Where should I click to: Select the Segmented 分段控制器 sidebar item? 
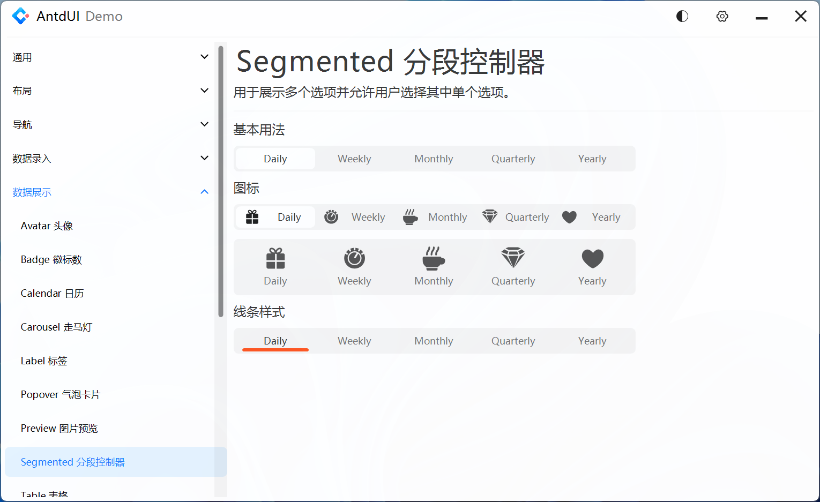[72, 462]
